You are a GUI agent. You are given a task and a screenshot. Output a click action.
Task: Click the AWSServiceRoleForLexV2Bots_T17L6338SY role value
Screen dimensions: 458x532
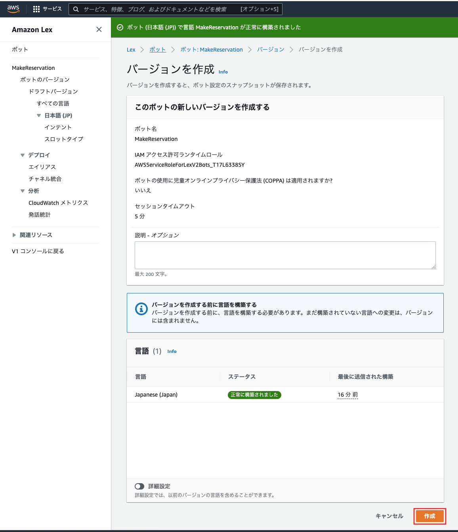(x=190, y=165)
